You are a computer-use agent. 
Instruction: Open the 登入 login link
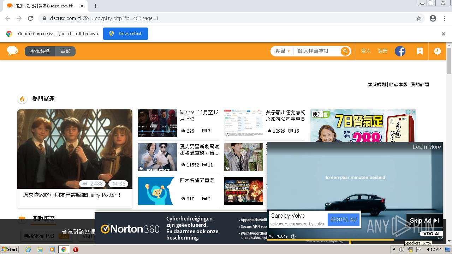(x=366, y=51)
